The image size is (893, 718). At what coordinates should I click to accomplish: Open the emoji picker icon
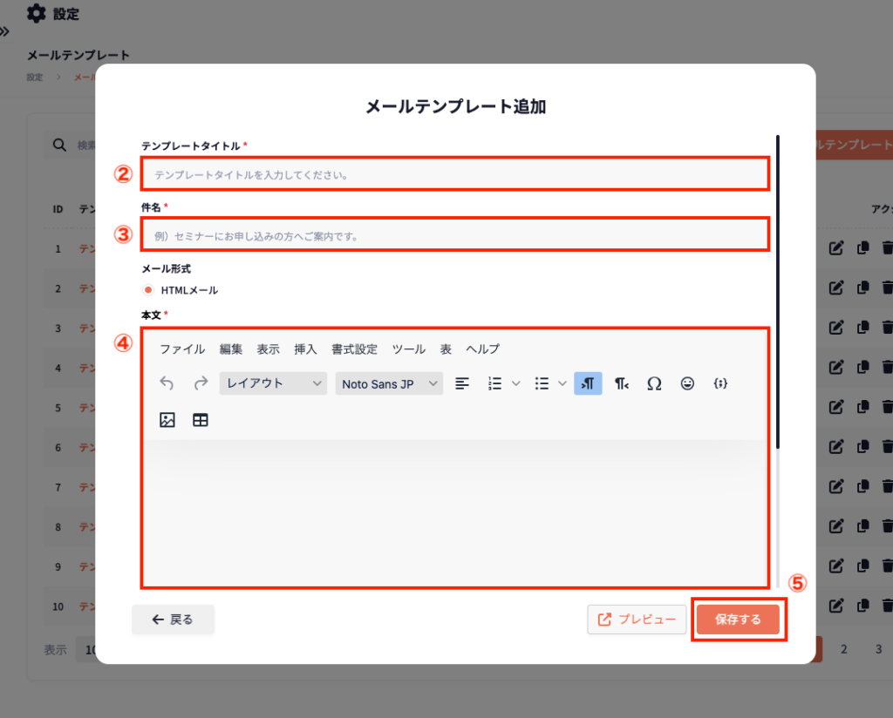pos(687,383)
